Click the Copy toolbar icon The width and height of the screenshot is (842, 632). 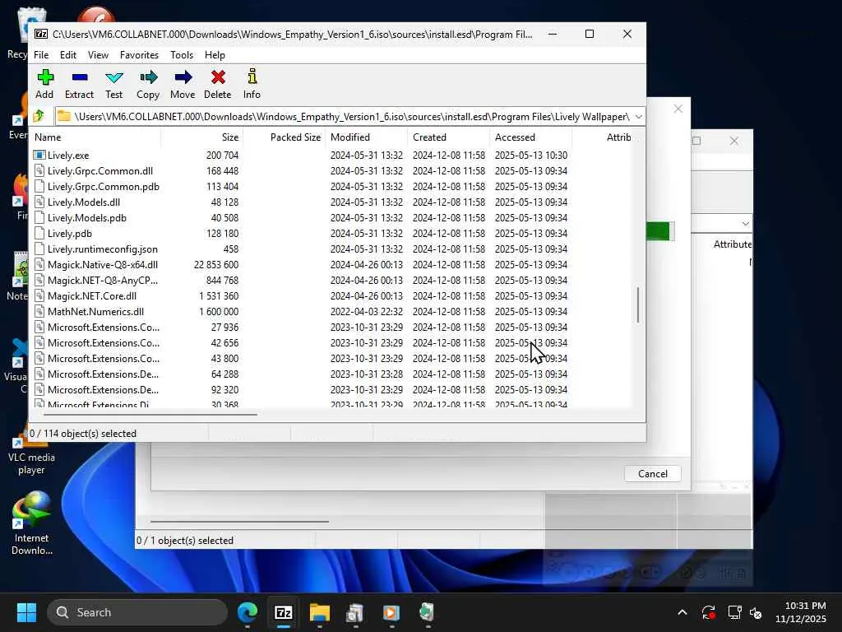pos(148,83)
